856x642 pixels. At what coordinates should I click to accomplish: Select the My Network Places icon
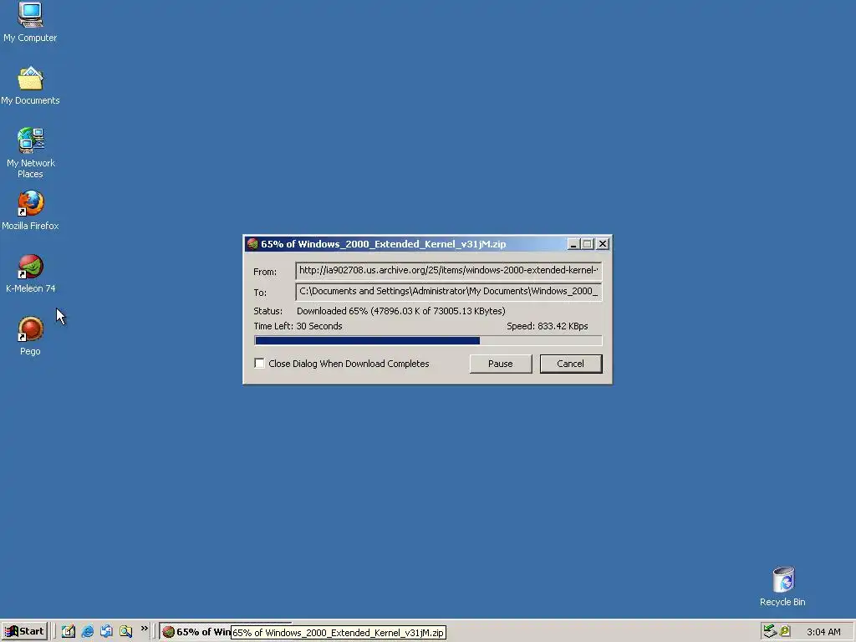point(30,153)
